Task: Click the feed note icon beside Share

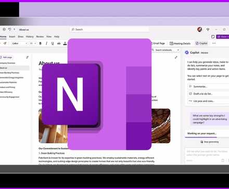Action: coord(213,37)
